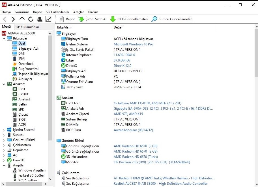Click the Back navigation arrow
This screenshot has width=258, height=187.
pos(5,19)
